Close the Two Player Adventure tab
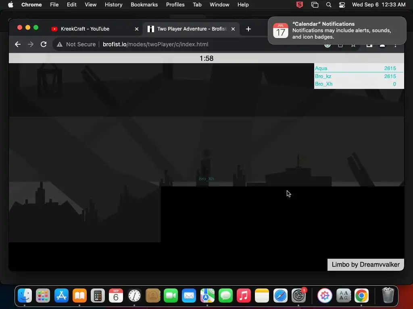The height and width of the screenshot is (309, 413). tap(233, 29)
